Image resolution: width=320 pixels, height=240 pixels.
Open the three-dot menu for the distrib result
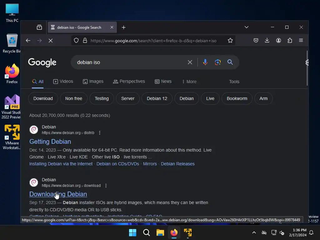pos(100,133)
